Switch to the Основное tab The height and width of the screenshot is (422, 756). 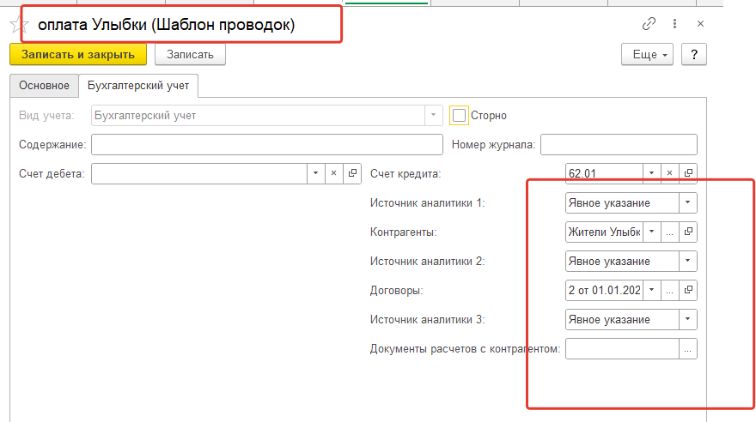click(44, 86)
